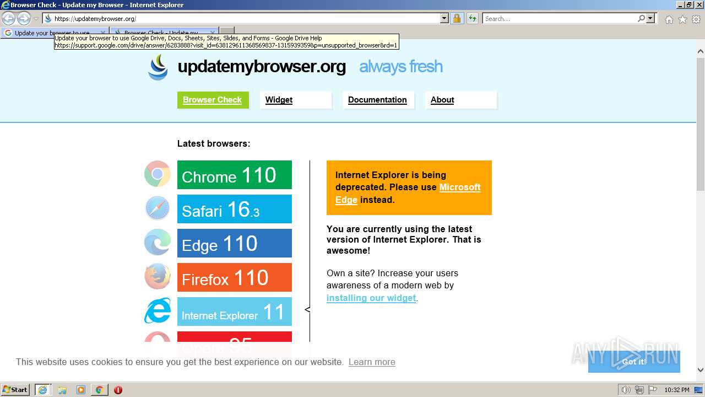The height and width of the screenshot is (397, 705).
Task: Click the magnifying glass search icon
Action: 641,18
